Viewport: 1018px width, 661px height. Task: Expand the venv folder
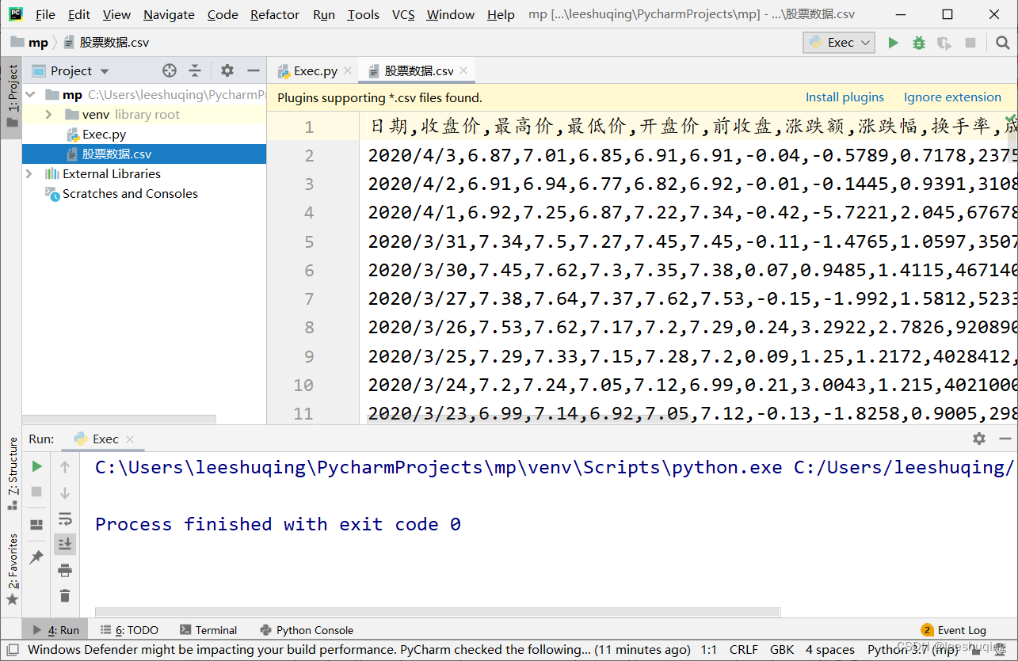[49, 114]
